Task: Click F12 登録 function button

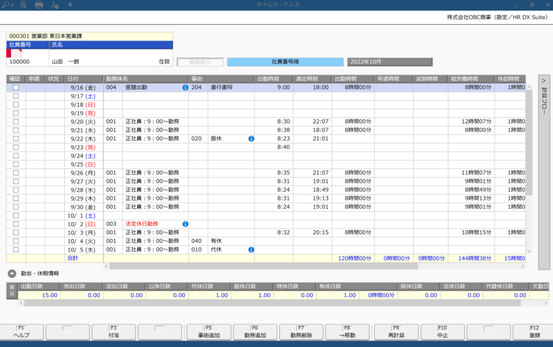Action: (534, 332)
